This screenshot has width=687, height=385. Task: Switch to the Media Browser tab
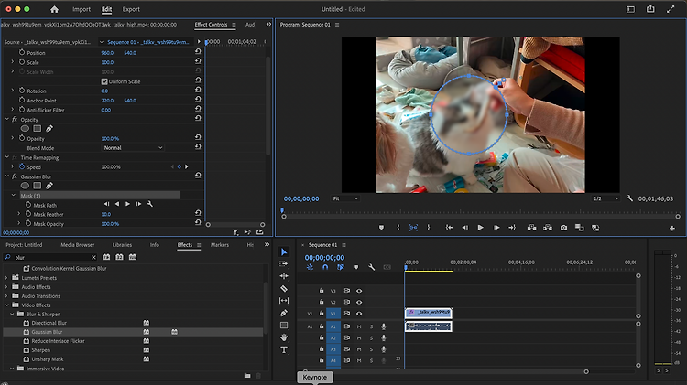[x=78, y=245]
